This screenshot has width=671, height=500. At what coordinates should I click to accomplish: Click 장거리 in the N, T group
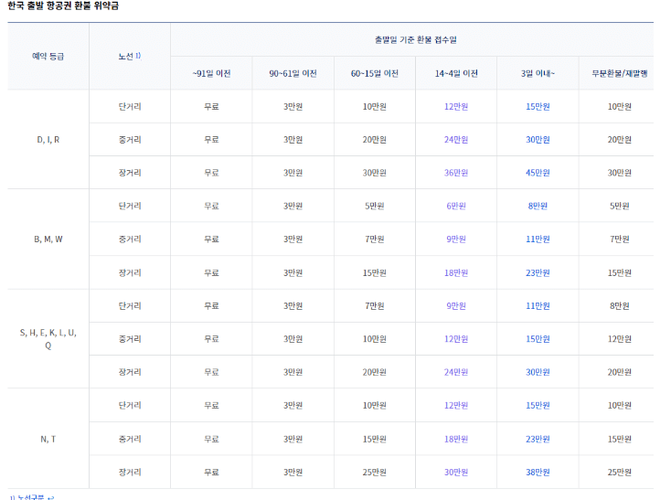[x=130, y=473]
